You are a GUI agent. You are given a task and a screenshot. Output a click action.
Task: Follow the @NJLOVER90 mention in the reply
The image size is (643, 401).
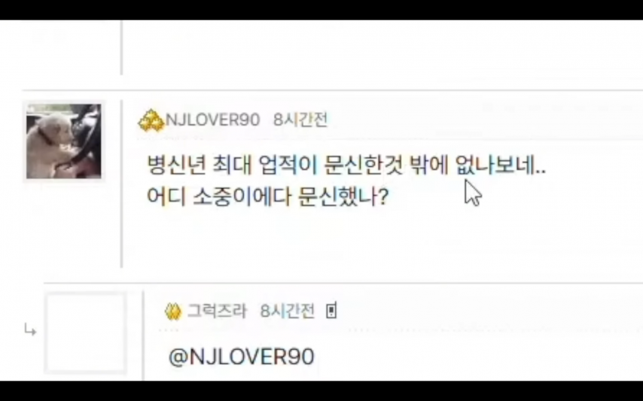(241, 357)
